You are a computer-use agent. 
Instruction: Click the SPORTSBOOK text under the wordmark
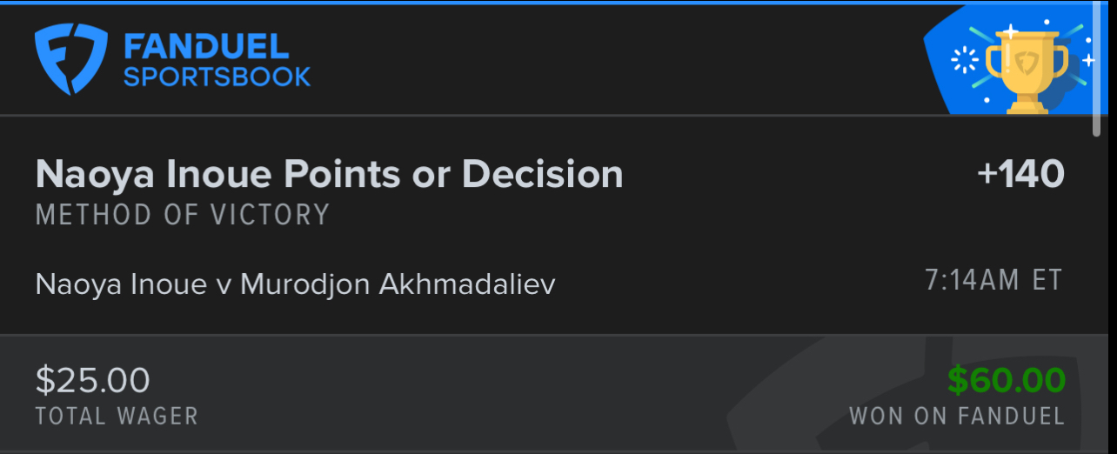point(217,77)
